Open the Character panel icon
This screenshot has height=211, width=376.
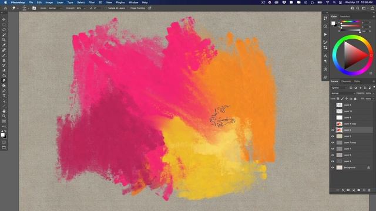pyautogui.click(x=325, y=56)
